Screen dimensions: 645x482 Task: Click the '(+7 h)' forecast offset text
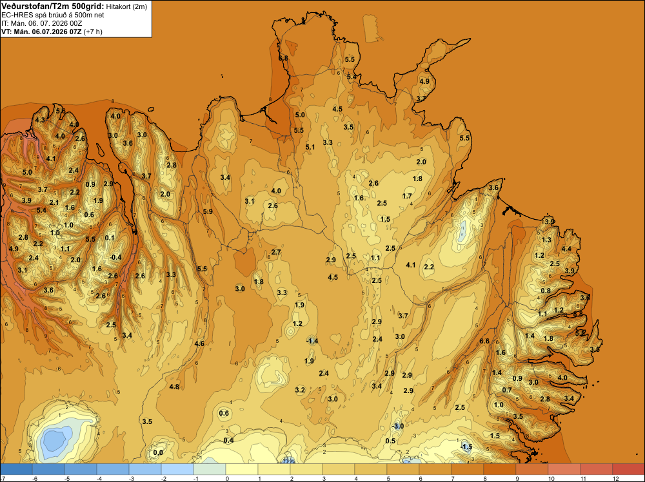coord(93,32)
